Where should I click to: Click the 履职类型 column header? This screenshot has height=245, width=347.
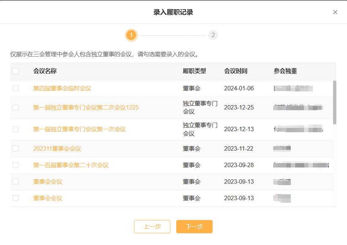coord(195,71)
